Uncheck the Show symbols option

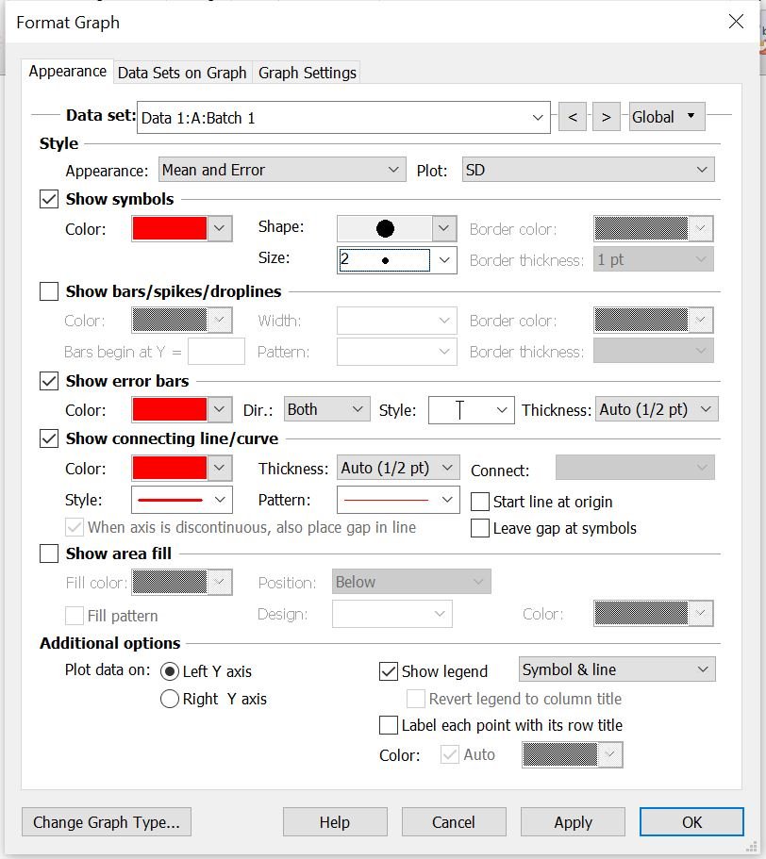point(47,199)
